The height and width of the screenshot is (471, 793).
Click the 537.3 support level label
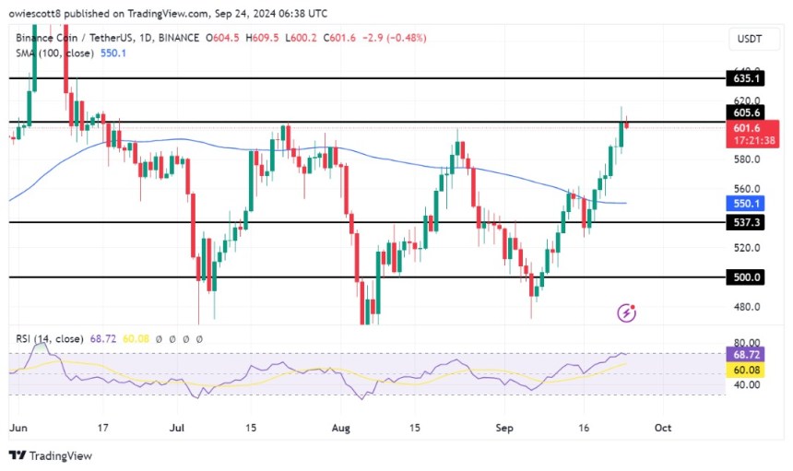click(745, 222)
